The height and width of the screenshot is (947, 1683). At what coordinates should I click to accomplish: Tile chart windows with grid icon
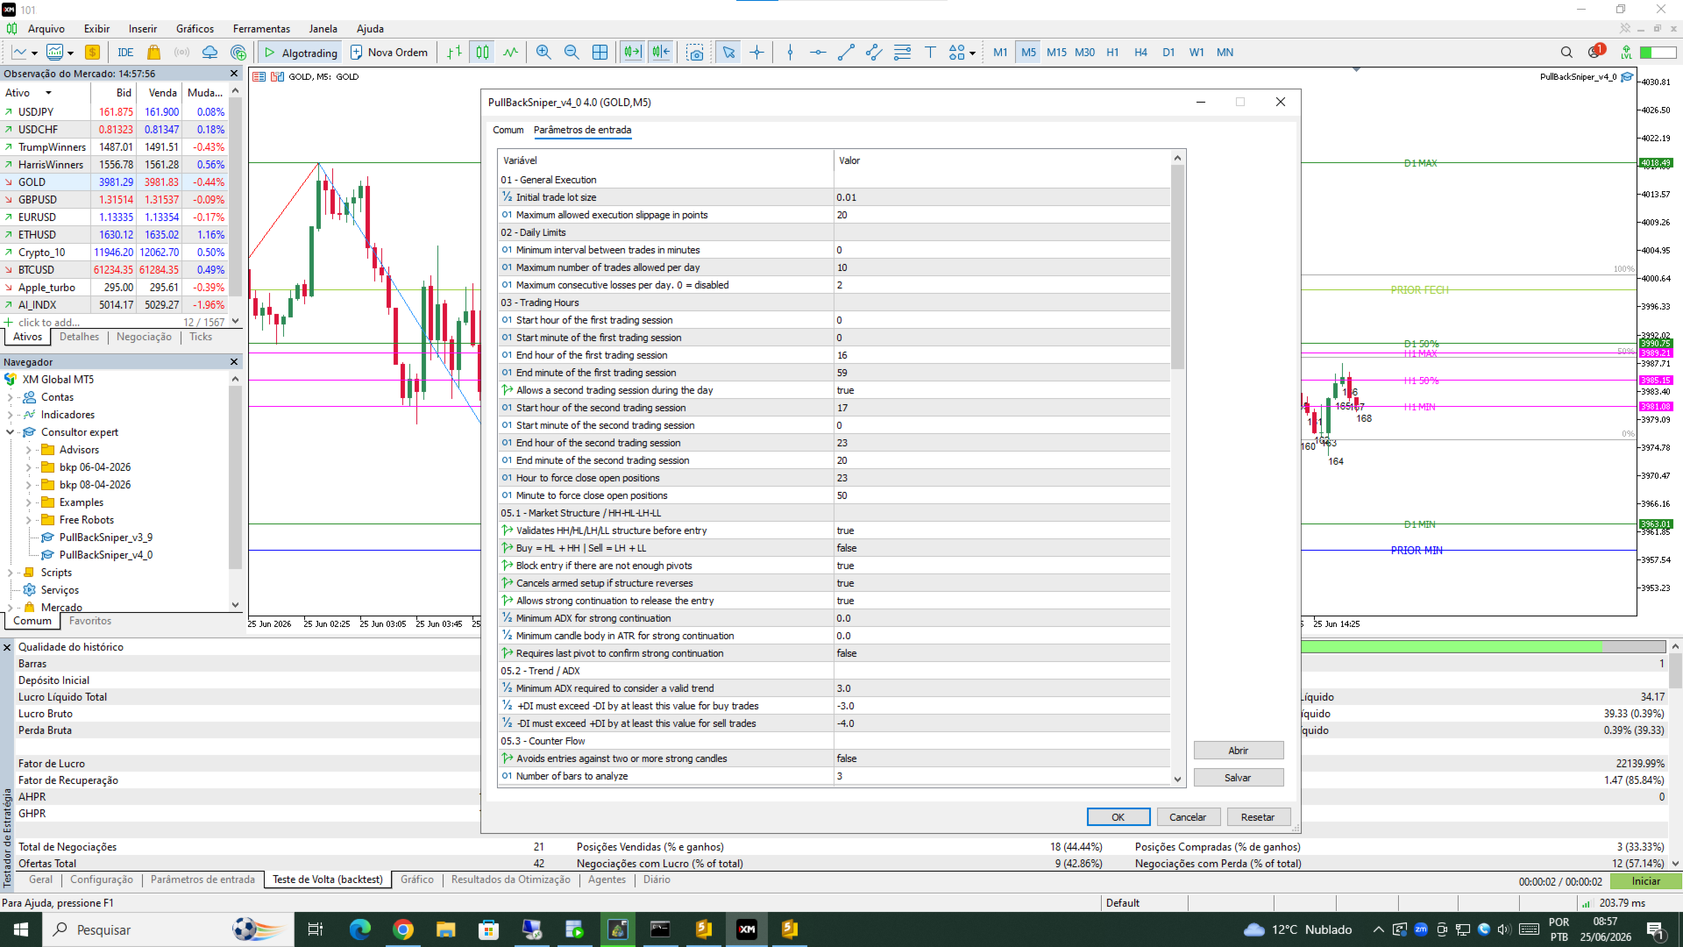pos(600,53)
